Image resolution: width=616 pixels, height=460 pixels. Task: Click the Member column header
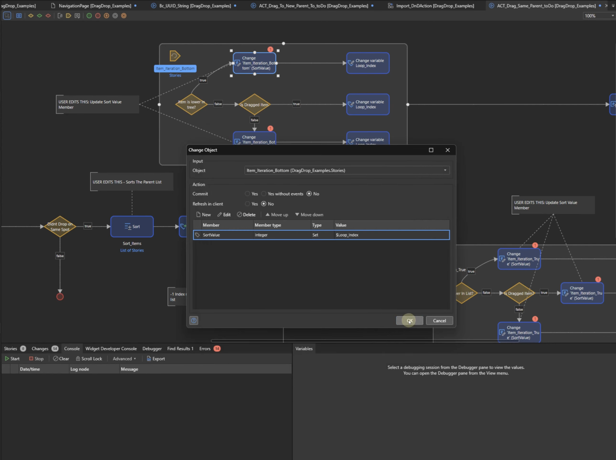(227, 225)
